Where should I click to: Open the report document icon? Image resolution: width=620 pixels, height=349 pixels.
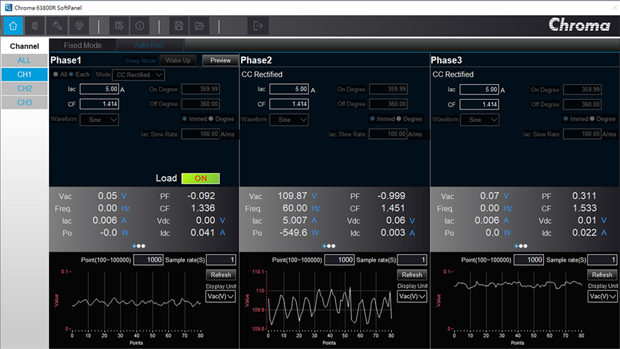click(118, 25)
